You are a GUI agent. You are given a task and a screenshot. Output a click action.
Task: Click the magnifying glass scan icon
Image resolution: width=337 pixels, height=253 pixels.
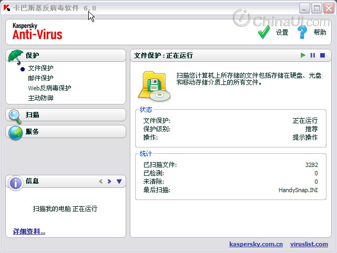tap(15, 117)
